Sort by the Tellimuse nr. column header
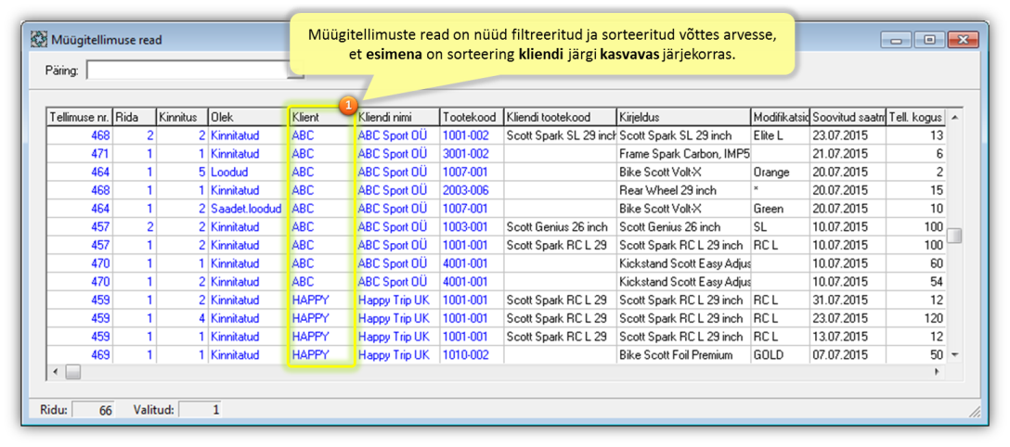 tap(80, 118)
